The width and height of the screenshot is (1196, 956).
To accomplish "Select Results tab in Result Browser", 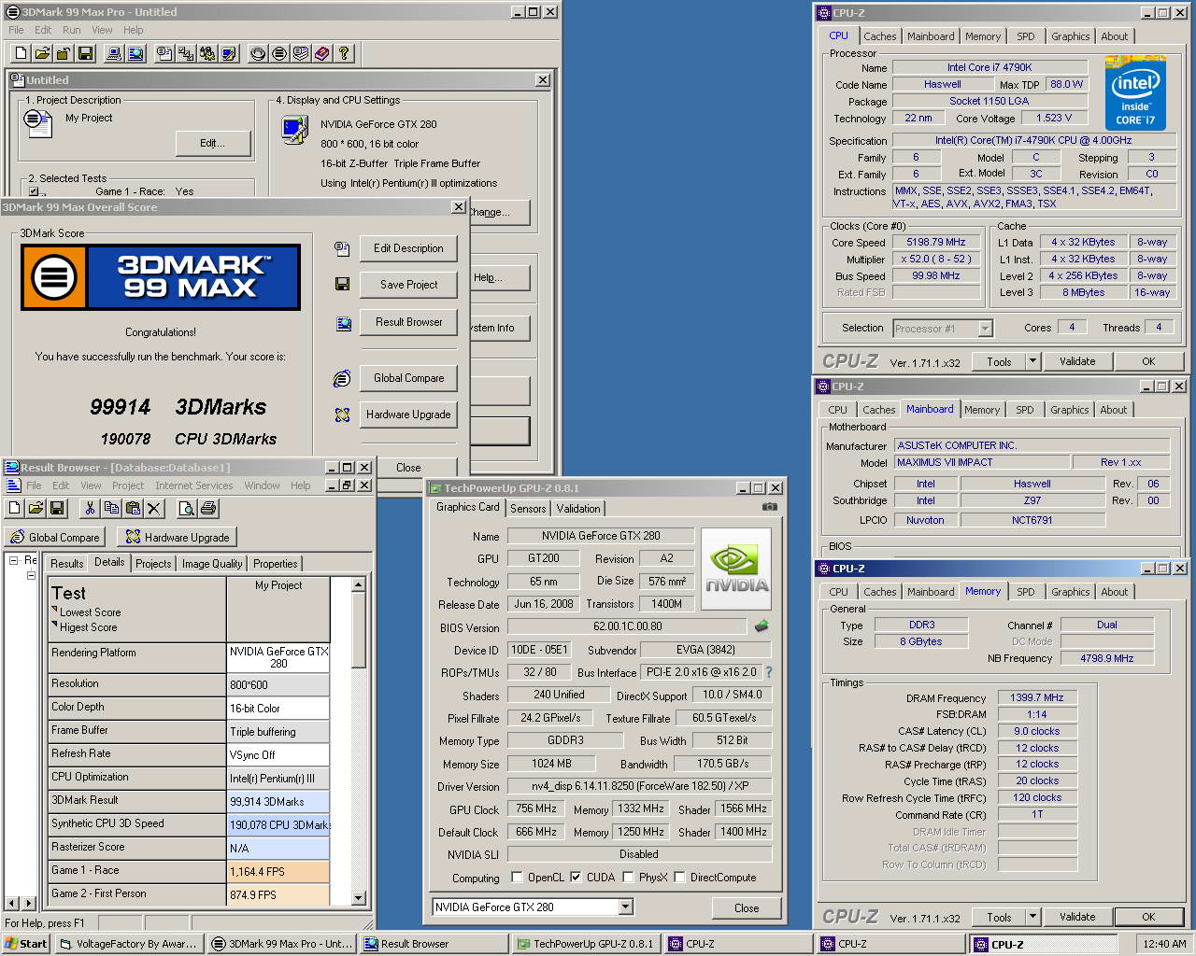I will pos(66,564).
